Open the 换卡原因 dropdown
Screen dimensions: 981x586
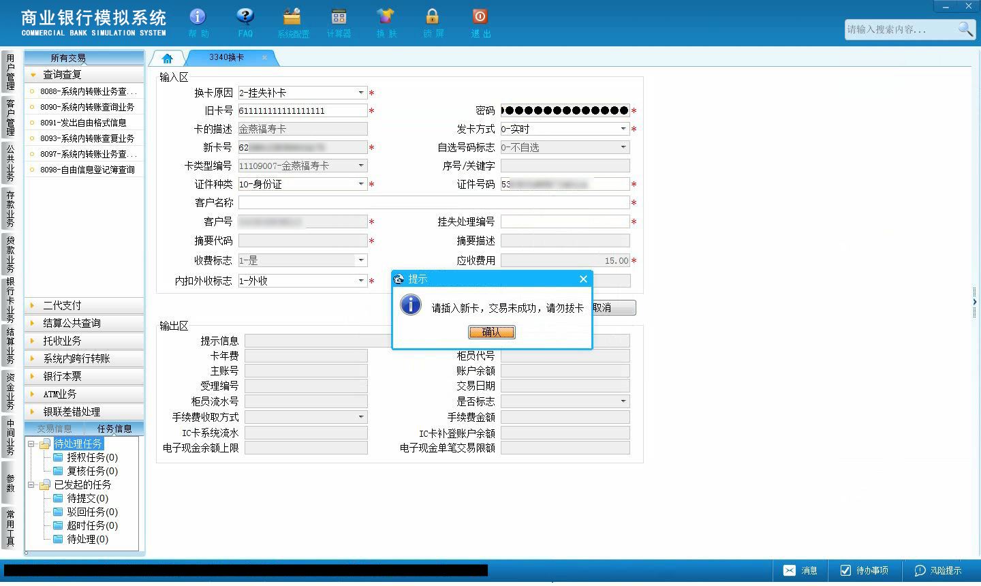pos(361,93)
